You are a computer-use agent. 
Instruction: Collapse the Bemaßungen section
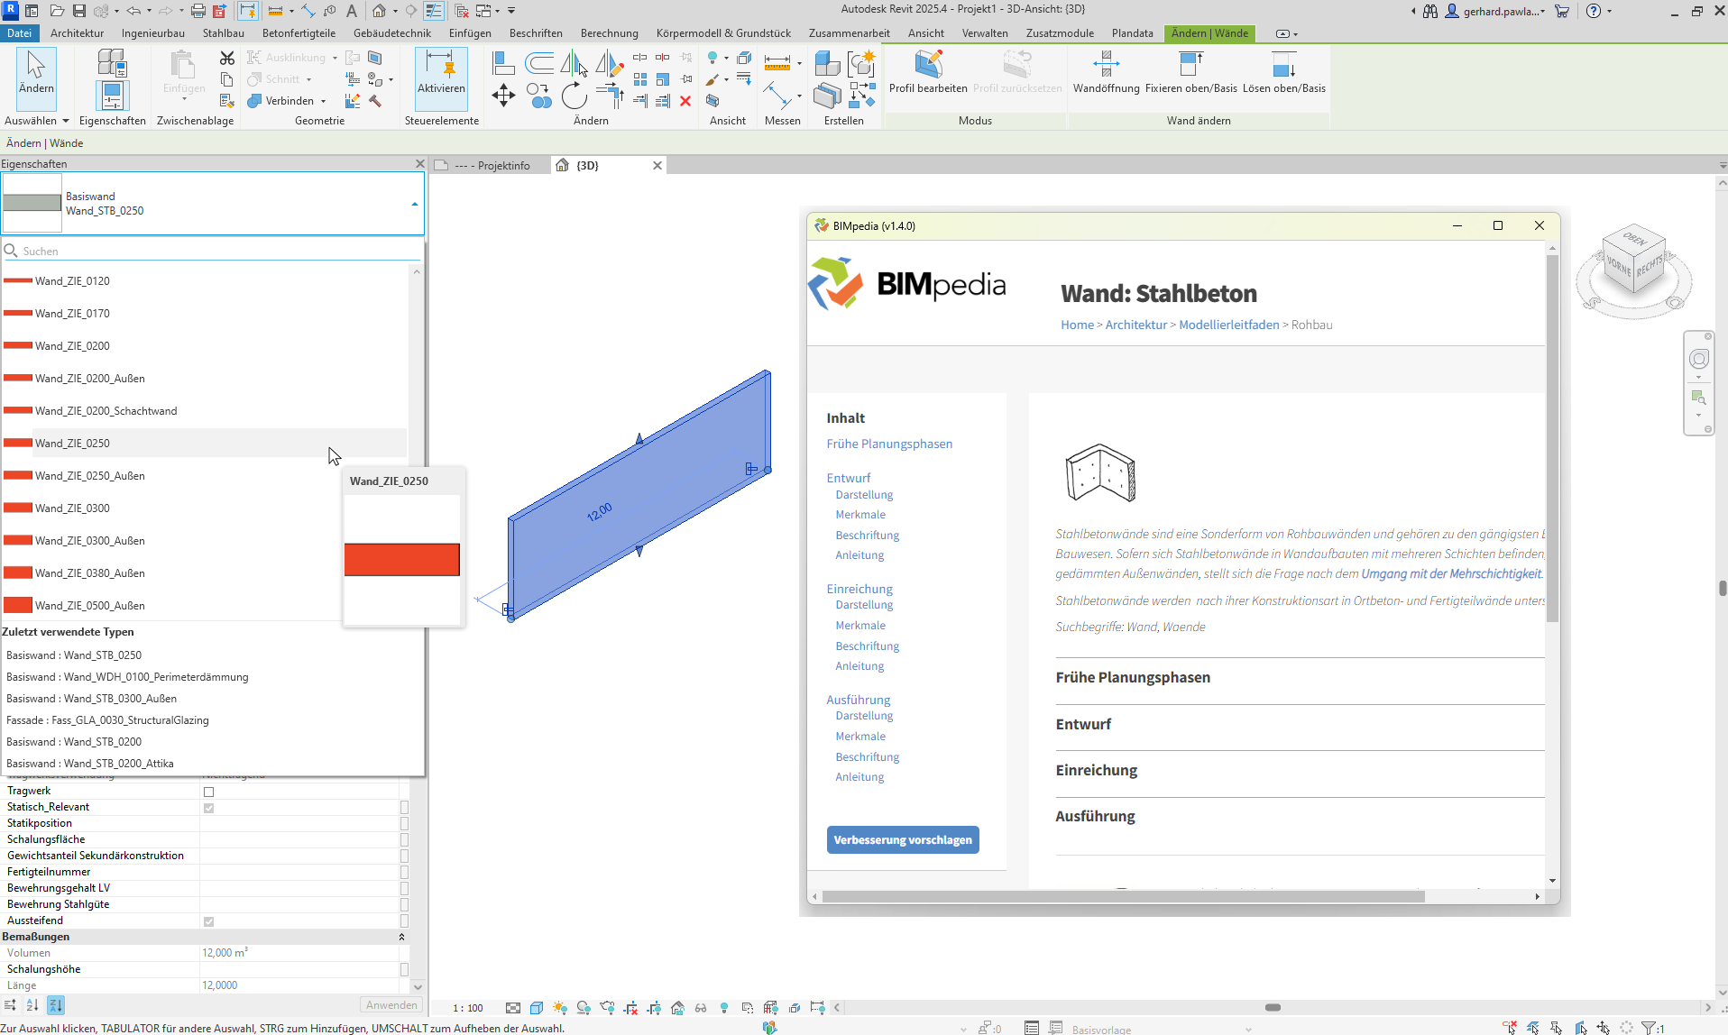(x=401, y=937)
